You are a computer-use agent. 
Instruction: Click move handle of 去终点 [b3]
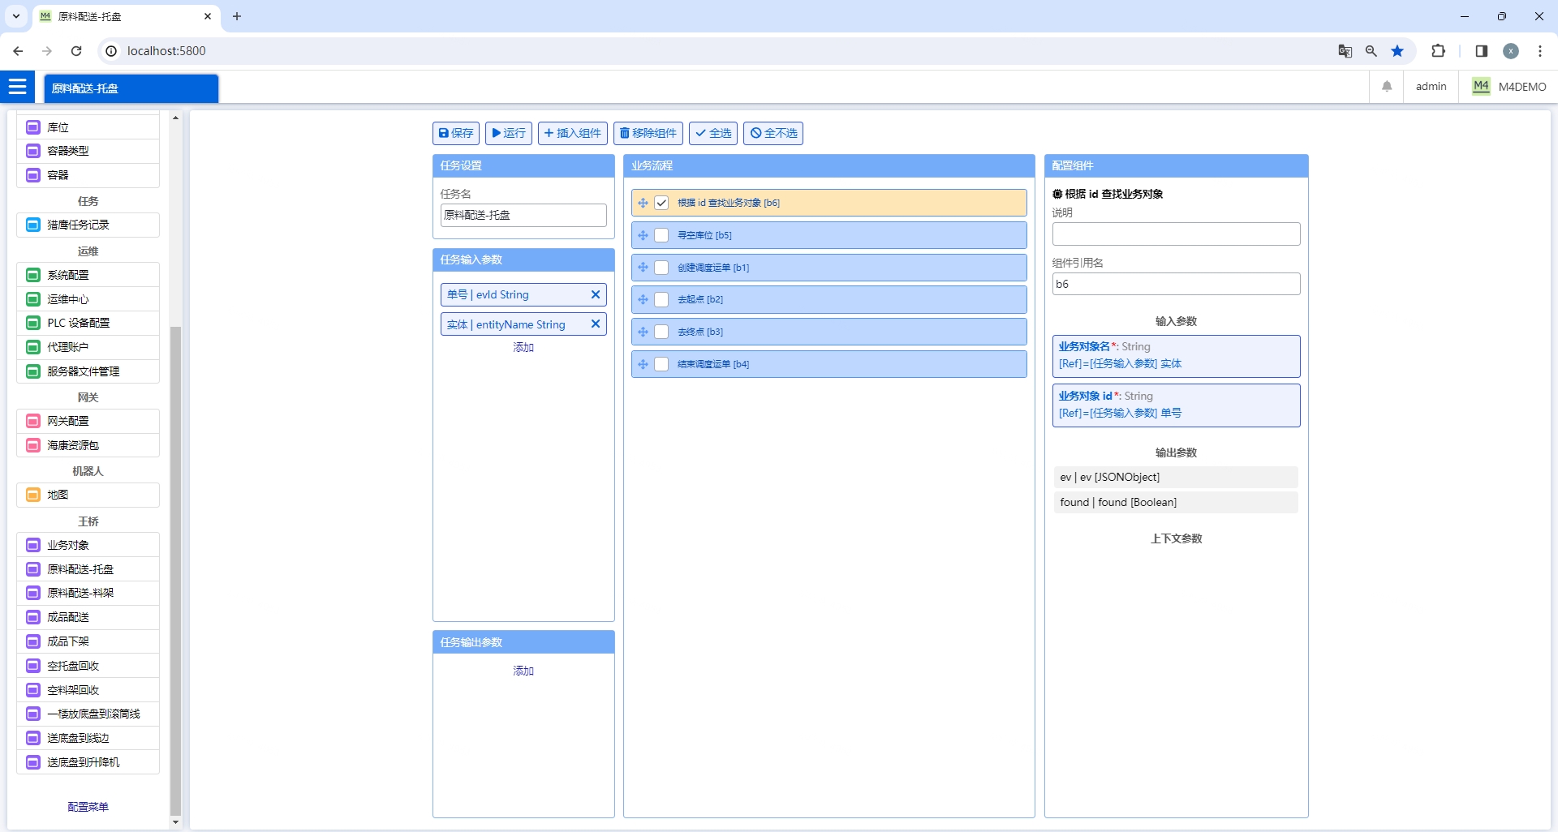(643, 332)
